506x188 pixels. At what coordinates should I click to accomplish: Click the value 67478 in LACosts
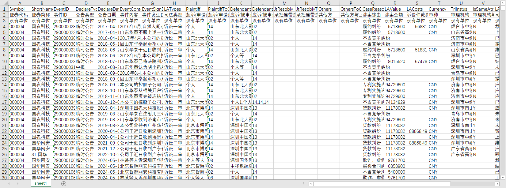click(x=417, y=62)
